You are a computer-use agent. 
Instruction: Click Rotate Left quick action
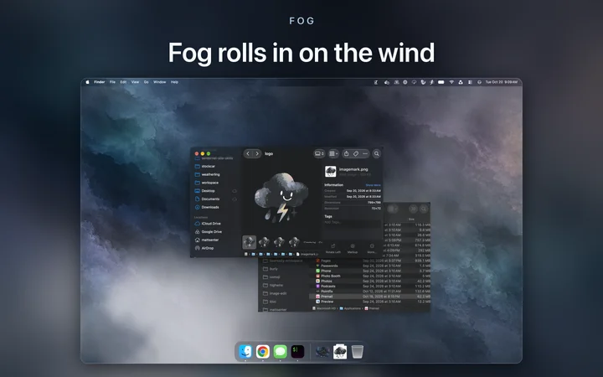coord(333,249)
